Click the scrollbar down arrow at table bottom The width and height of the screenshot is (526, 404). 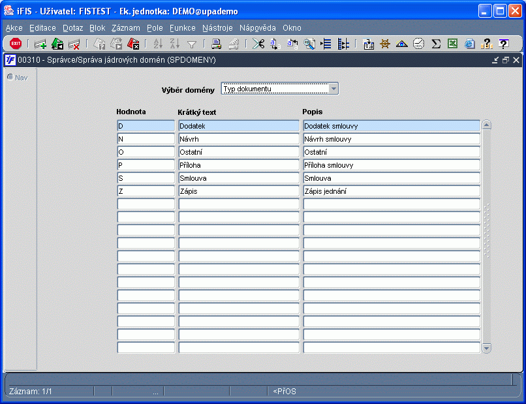click(486, 348)
